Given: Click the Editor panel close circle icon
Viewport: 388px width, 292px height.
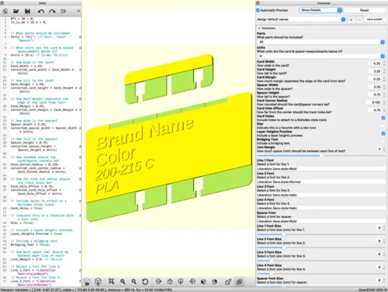Looking at the screenshot, I should click(2, 3).
